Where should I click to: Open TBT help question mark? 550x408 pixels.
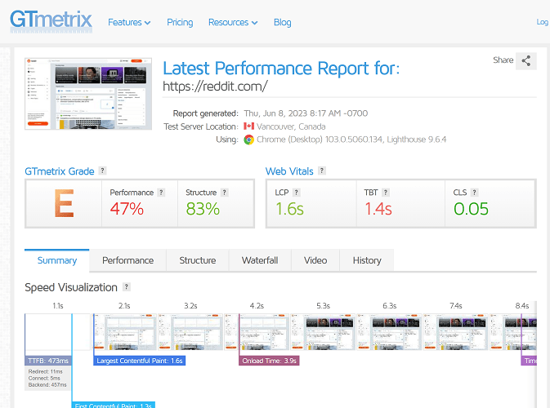point(386,193)
